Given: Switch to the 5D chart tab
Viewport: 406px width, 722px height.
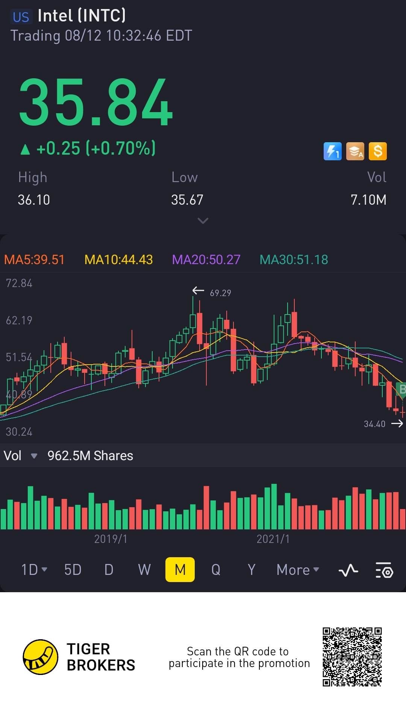Looking at the screenshot, I should point(73,570).
